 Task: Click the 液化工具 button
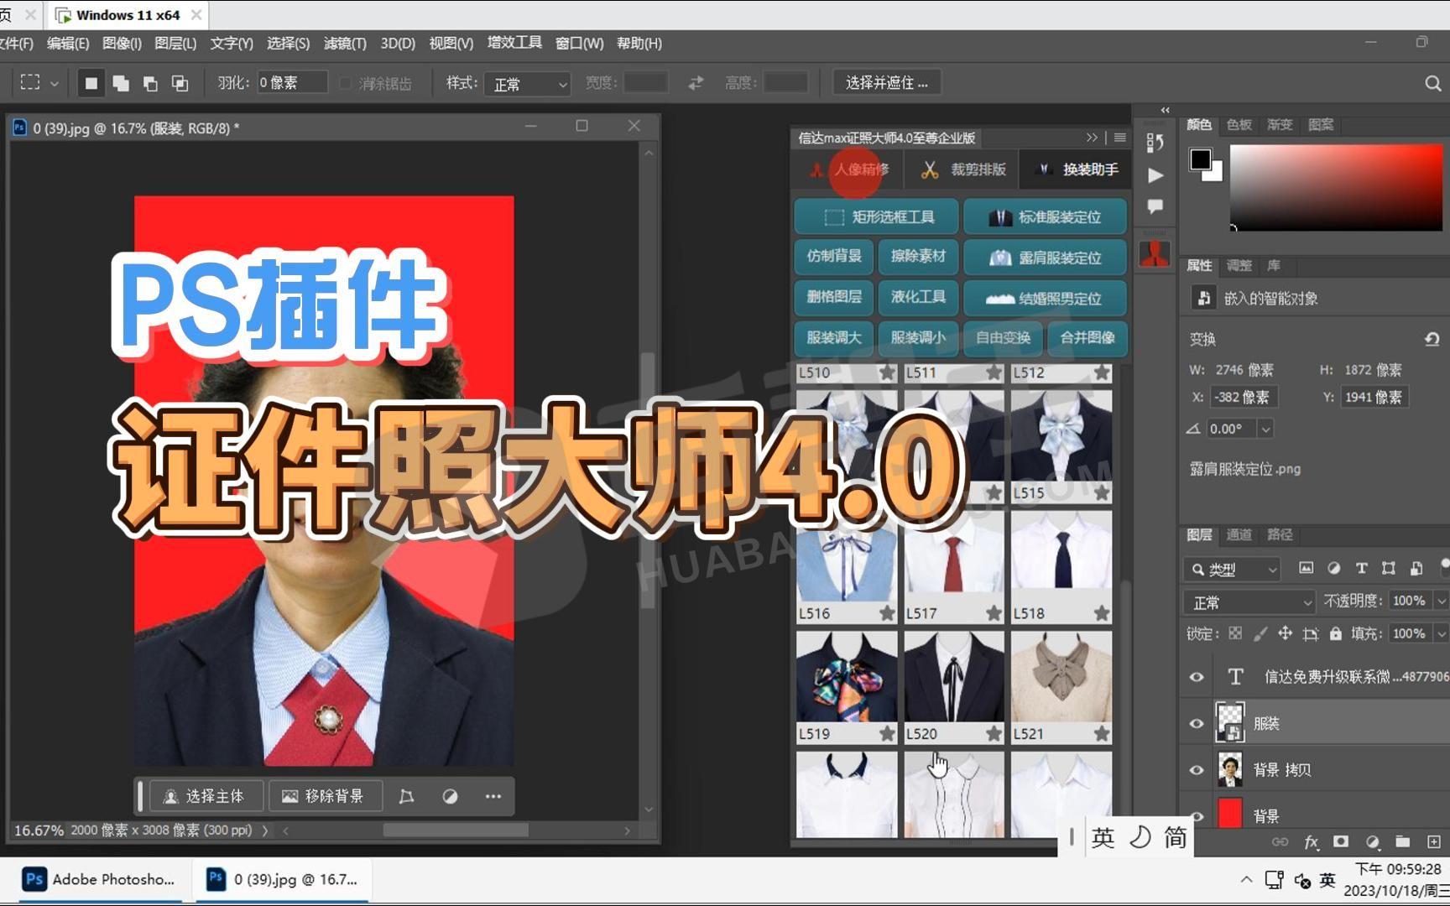pyautogui.click(x=918, y=297)
